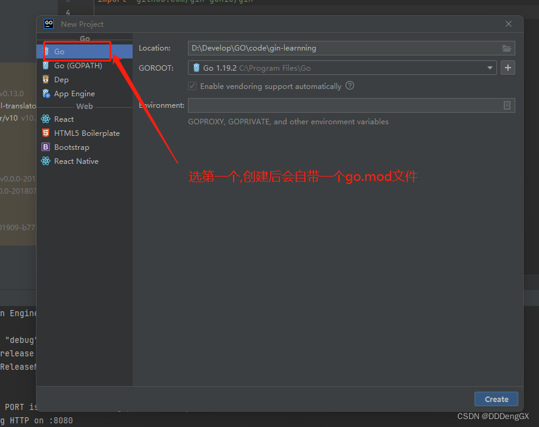Click the Dep gopher icon

tap(46, 79)
